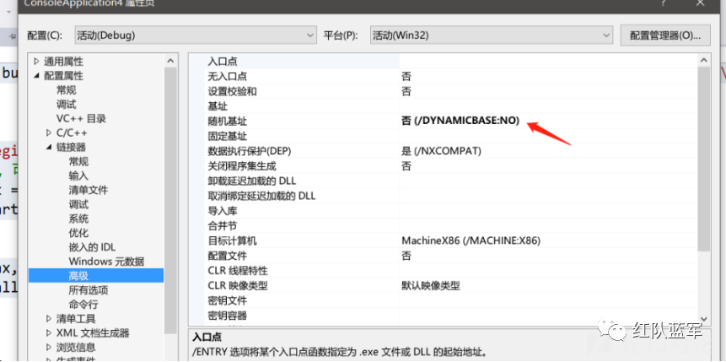The width and height of the screenshot is (726, 362).
Task: Select the VC++ 目录 tree item
Action: point(81,119)
